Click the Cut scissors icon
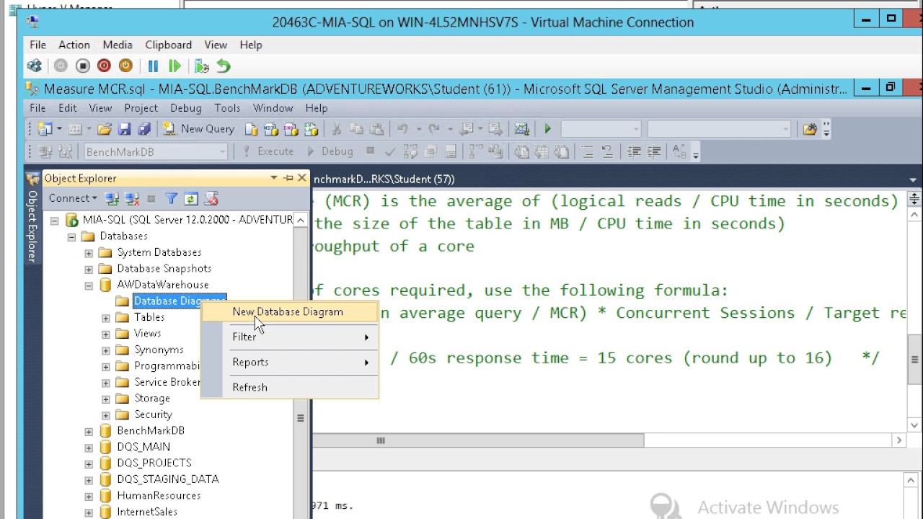The height and width of the screenshot is (519, 923). 336,129
